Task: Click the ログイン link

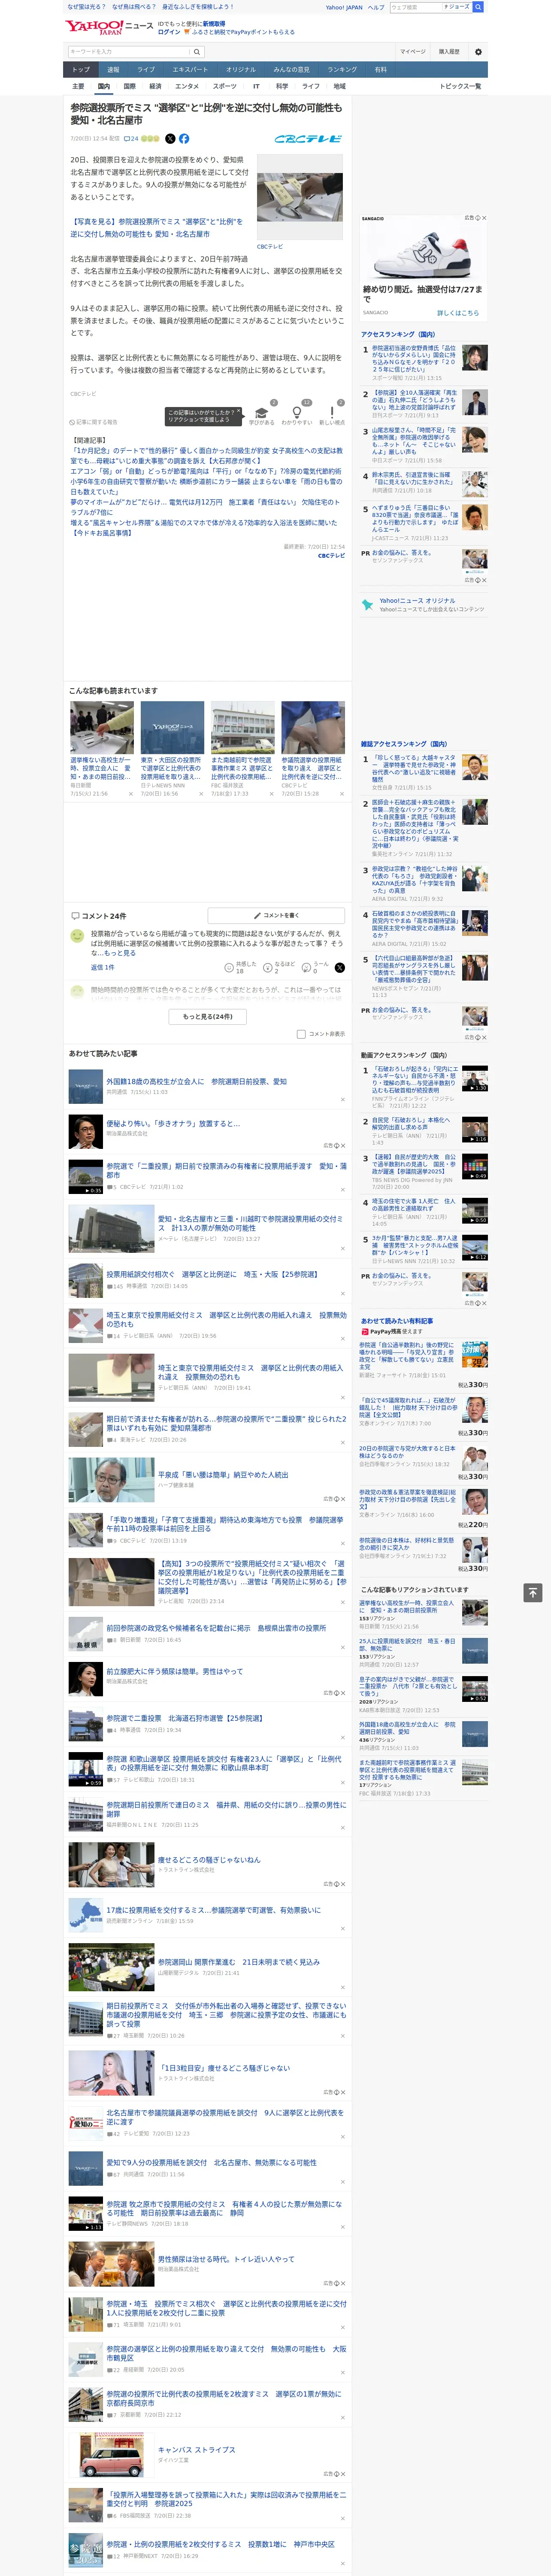Action: pyautogui.click(x=169, y=32)
